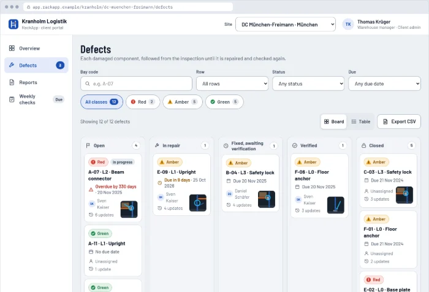429x292 pixels.
Task: Open the Defects section in sidebar
Action: 36,65
